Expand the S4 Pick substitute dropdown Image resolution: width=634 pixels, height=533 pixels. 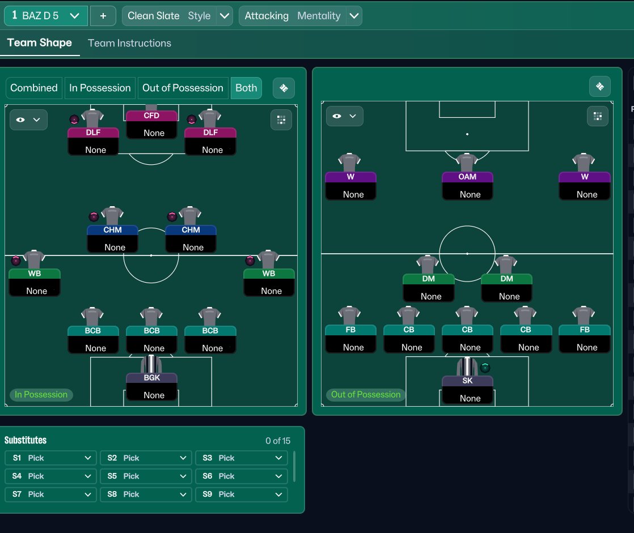[x=50, y=476]
